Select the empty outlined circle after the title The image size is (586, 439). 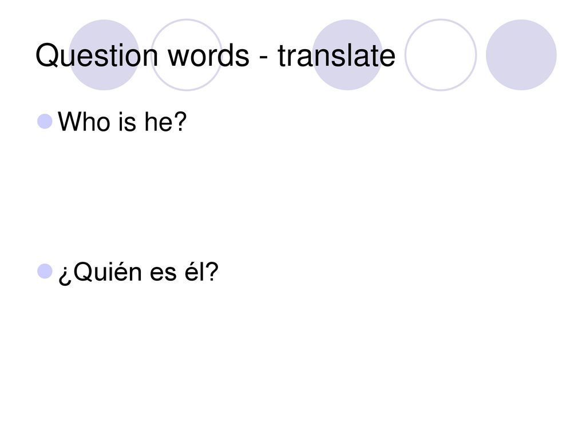click(x=441, y=55)
